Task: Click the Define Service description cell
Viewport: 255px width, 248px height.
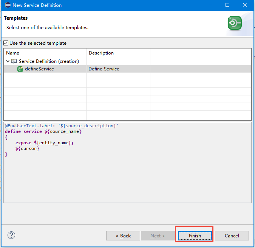Action: [x=104, y=69]
